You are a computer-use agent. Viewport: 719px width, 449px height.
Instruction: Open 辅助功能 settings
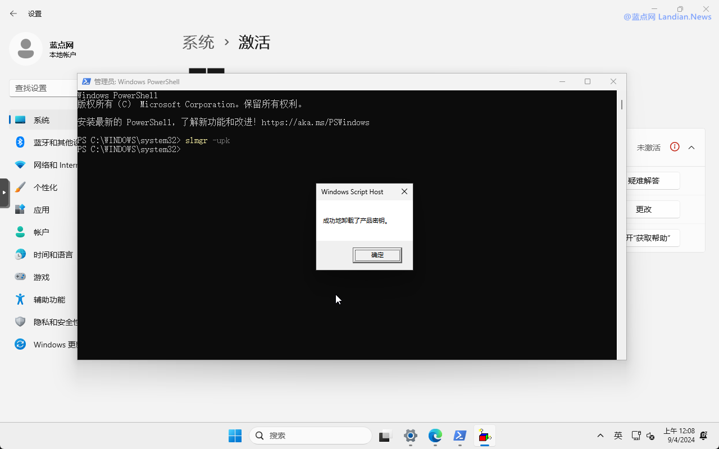(x=49, y=300)
